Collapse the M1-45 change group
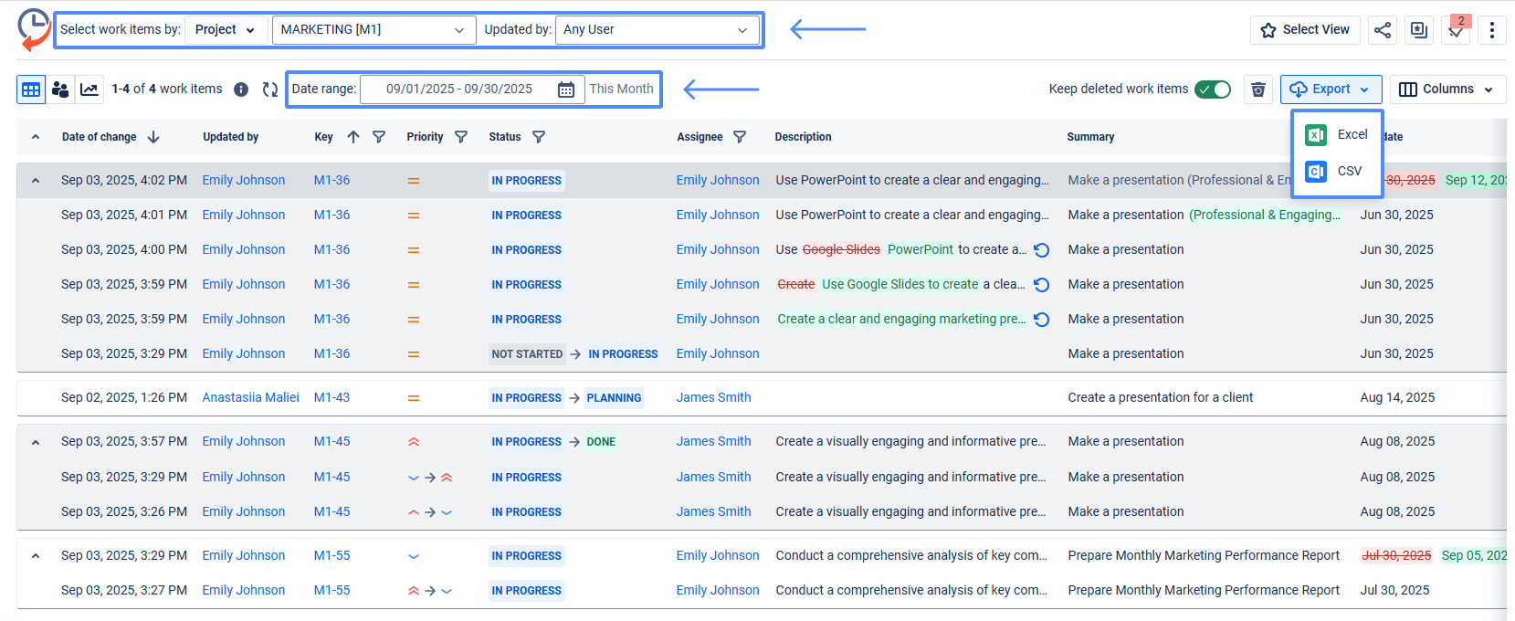This screenshot has height=621, width=1515. [36, 442]
